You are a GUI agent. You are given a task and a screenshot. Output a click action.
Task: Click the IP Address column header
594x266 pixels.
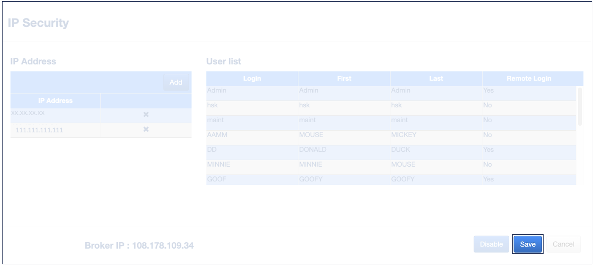pyautogui.click(x=56, y=101)
